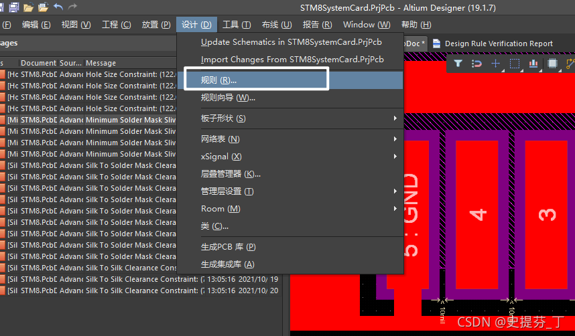Viewport: 575px width, 336px height.
Task: Click the Redo arrow icon
Action: pos(72,6)
